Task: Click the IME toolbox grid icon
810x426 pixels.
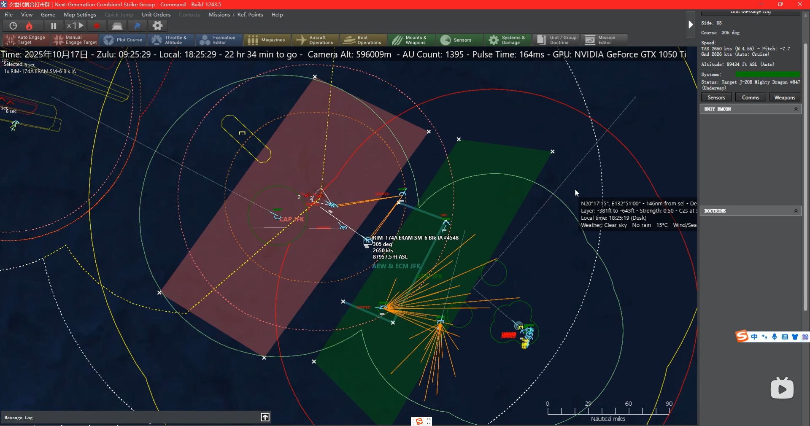Action: 805,337
